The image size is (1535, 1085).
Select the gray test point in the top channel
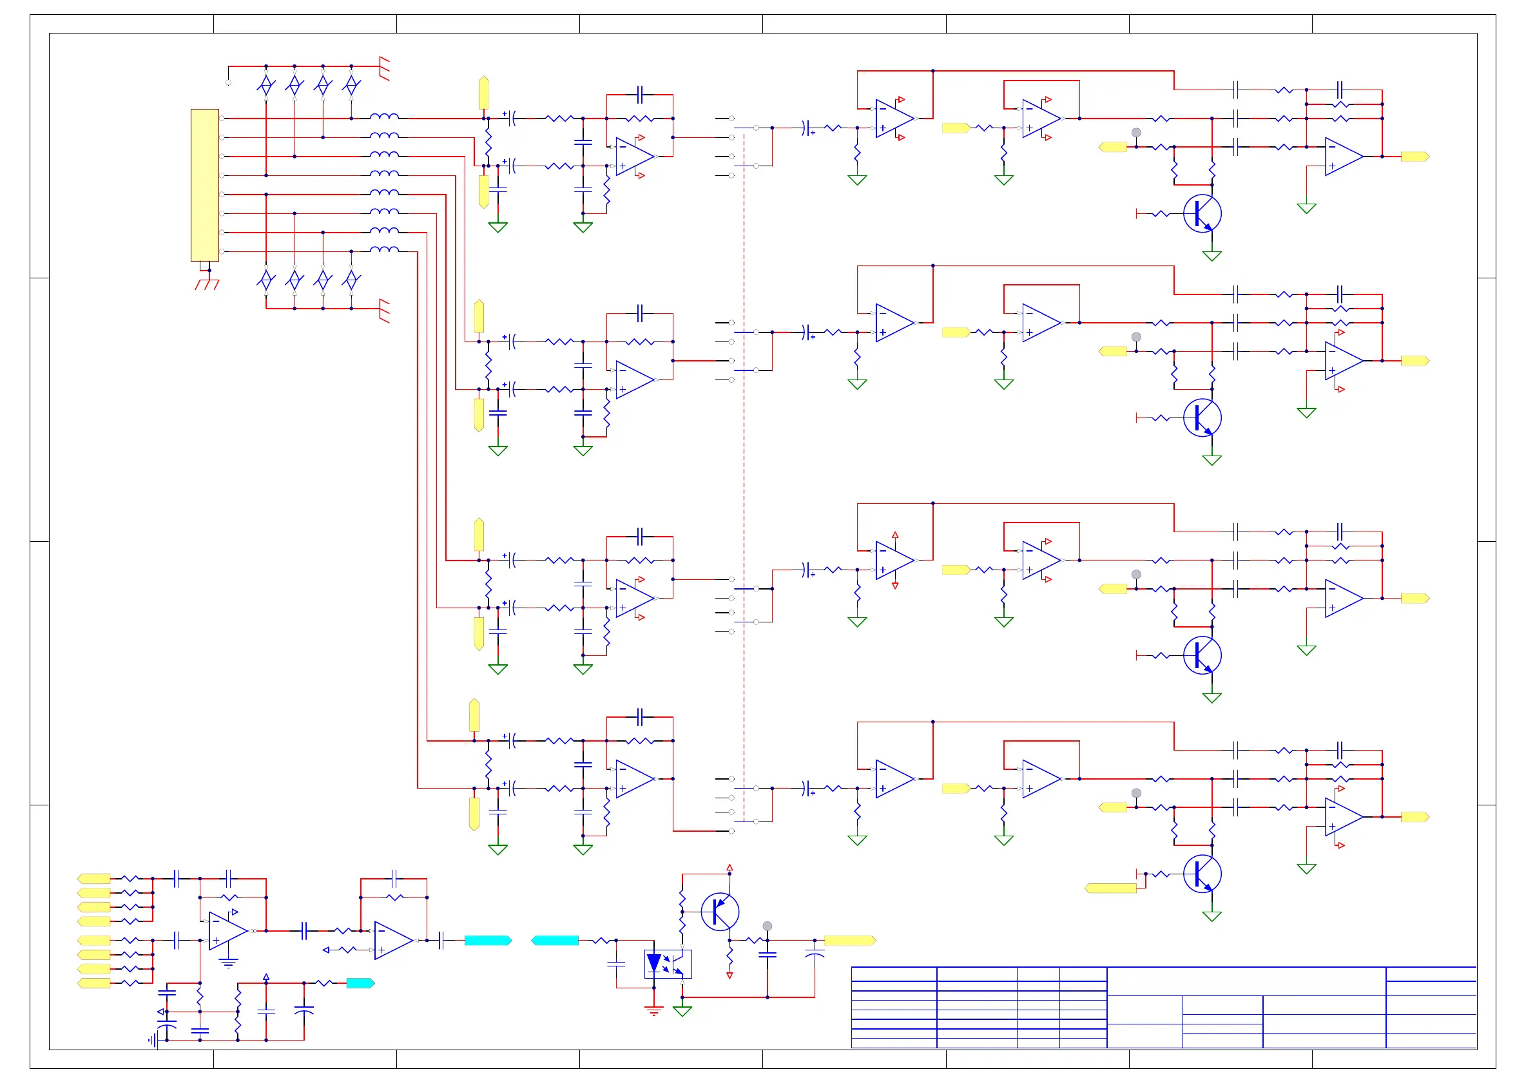(1136, 132)
